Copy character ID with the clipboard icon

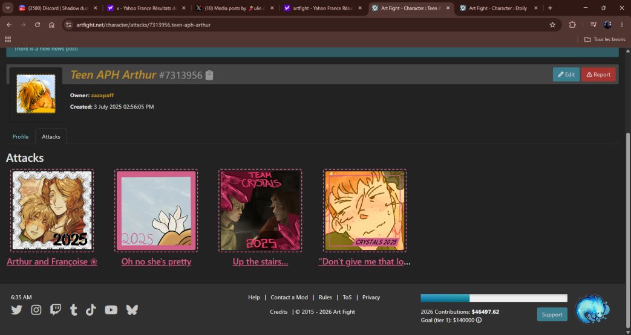point(209,75)
